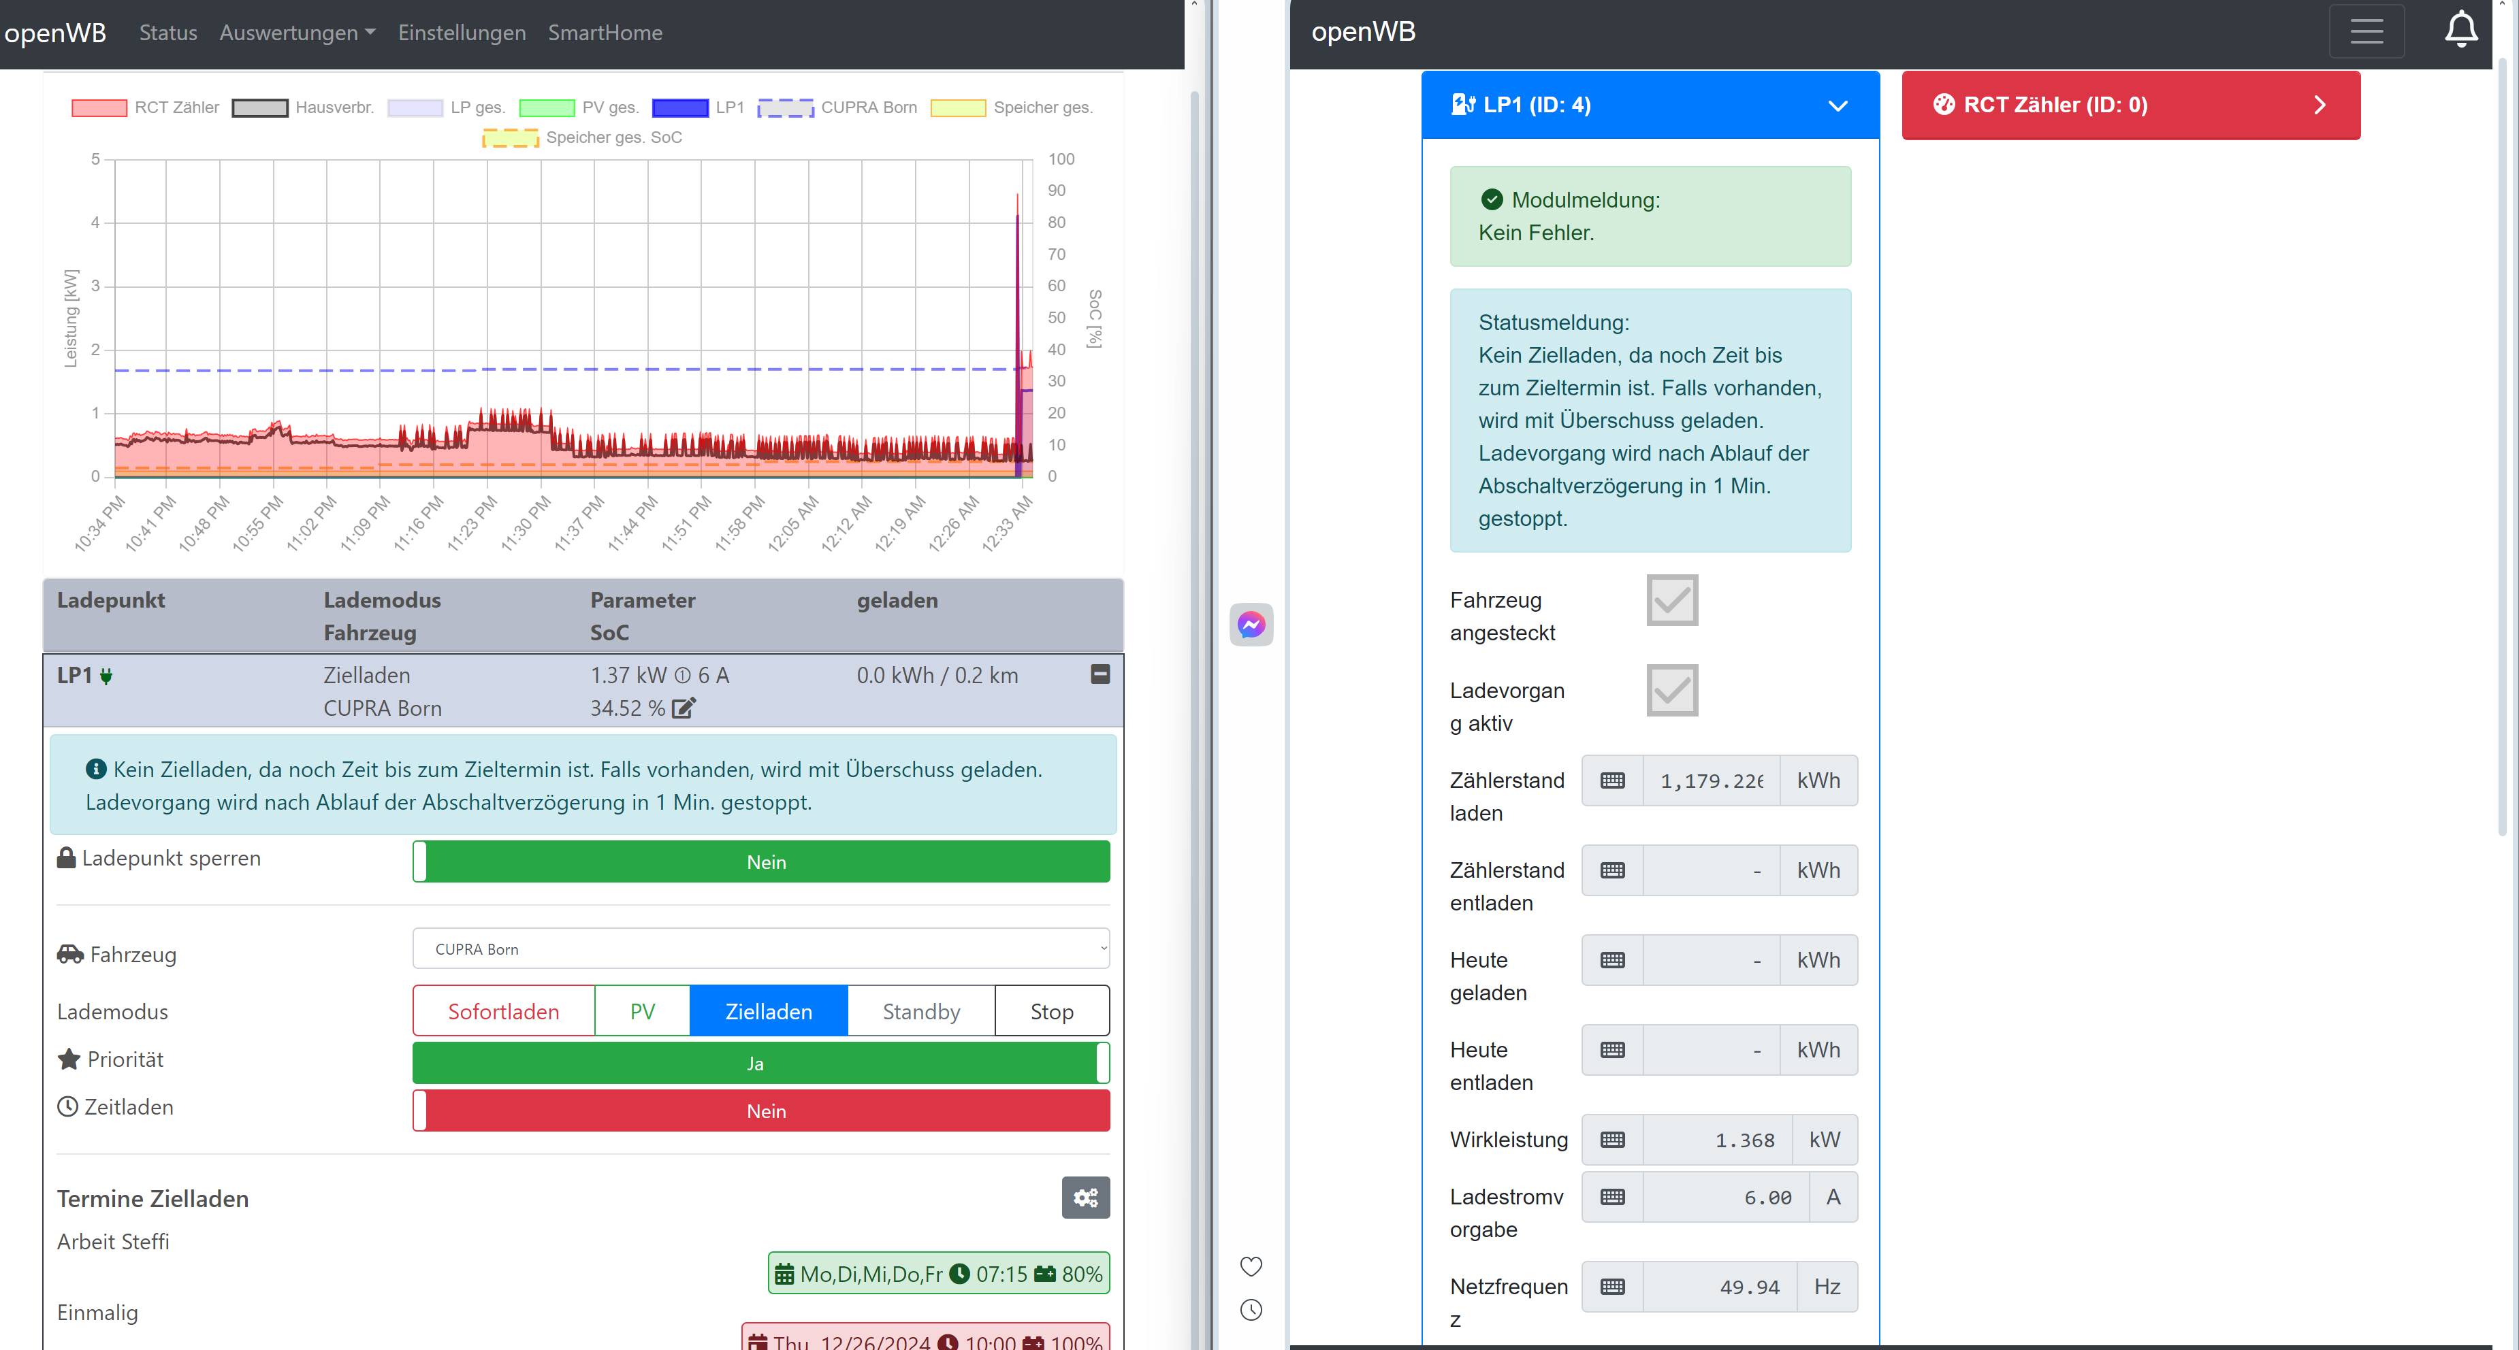Select the Sofortladen charge mode
This screenshot has width=2519, height=1350.
502,1010
